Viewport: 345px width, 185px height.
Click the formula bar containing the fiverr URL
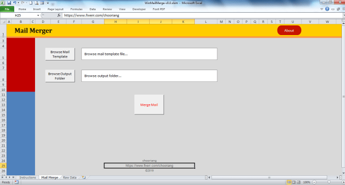tap(202, 15)
